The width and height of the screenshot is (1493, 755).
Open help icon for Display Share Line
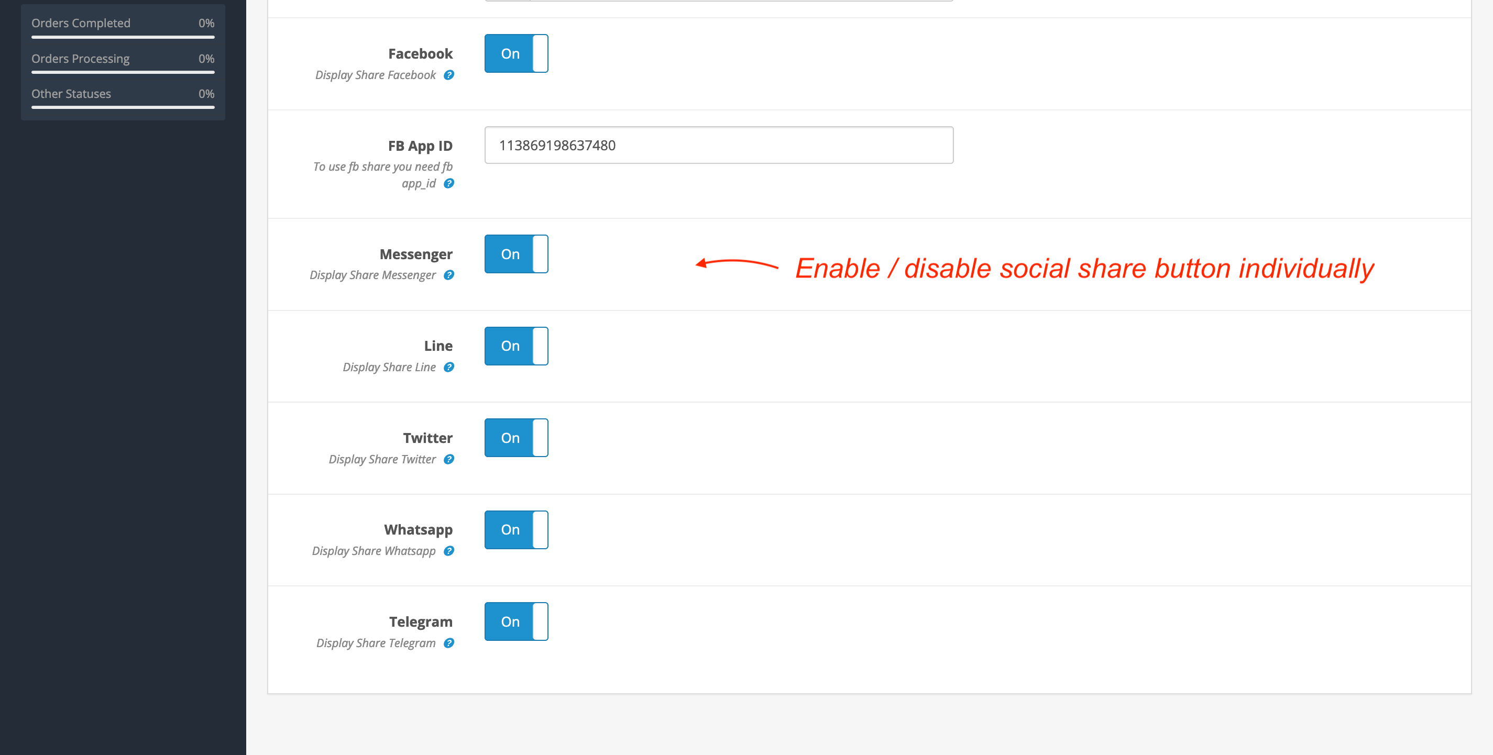tap(448, 367)
